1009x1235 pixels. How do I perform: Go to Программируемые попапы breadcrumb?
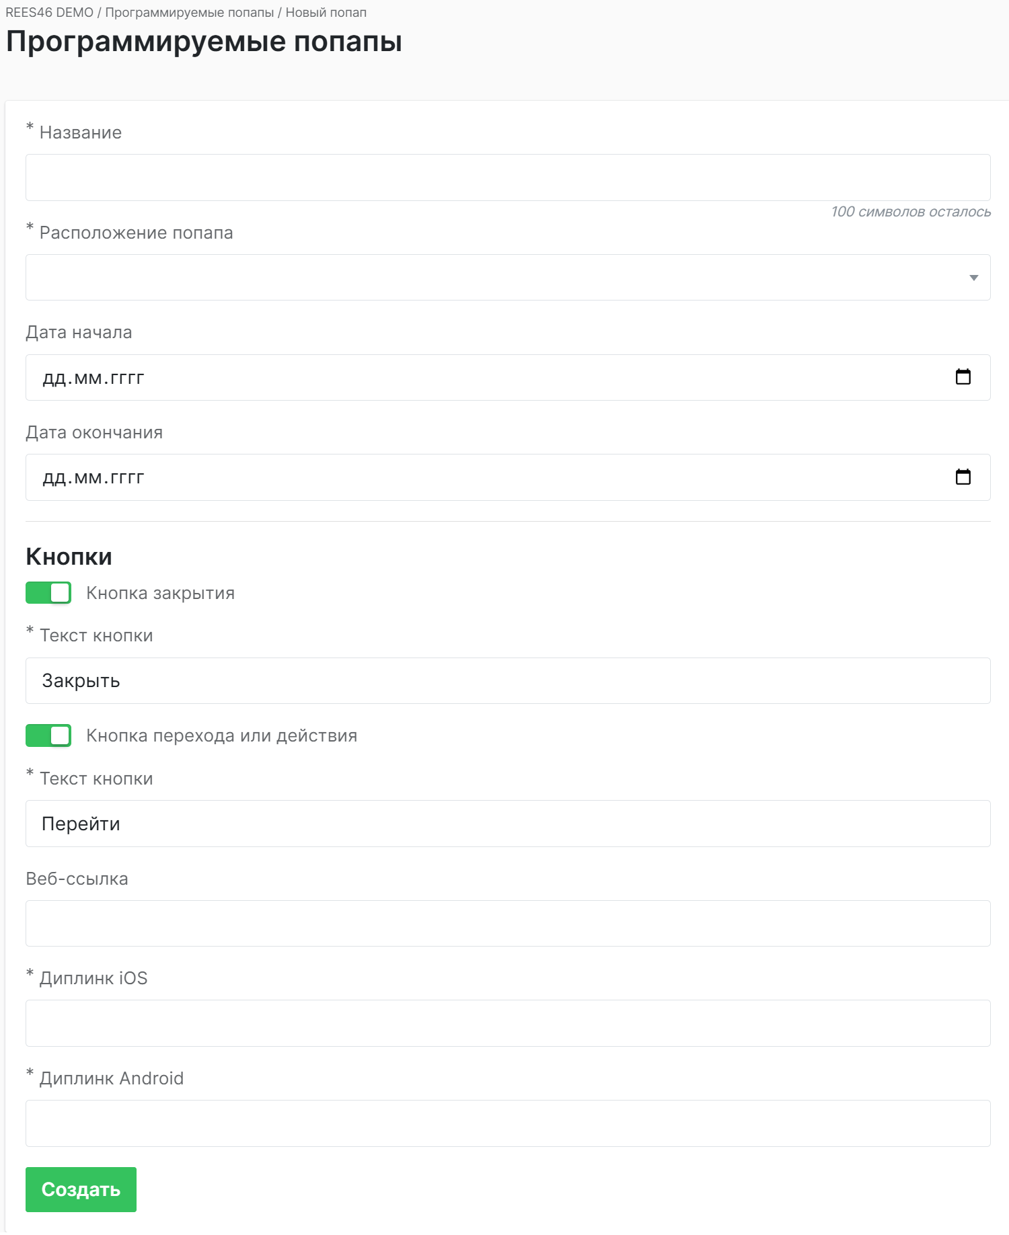point(189,13)
